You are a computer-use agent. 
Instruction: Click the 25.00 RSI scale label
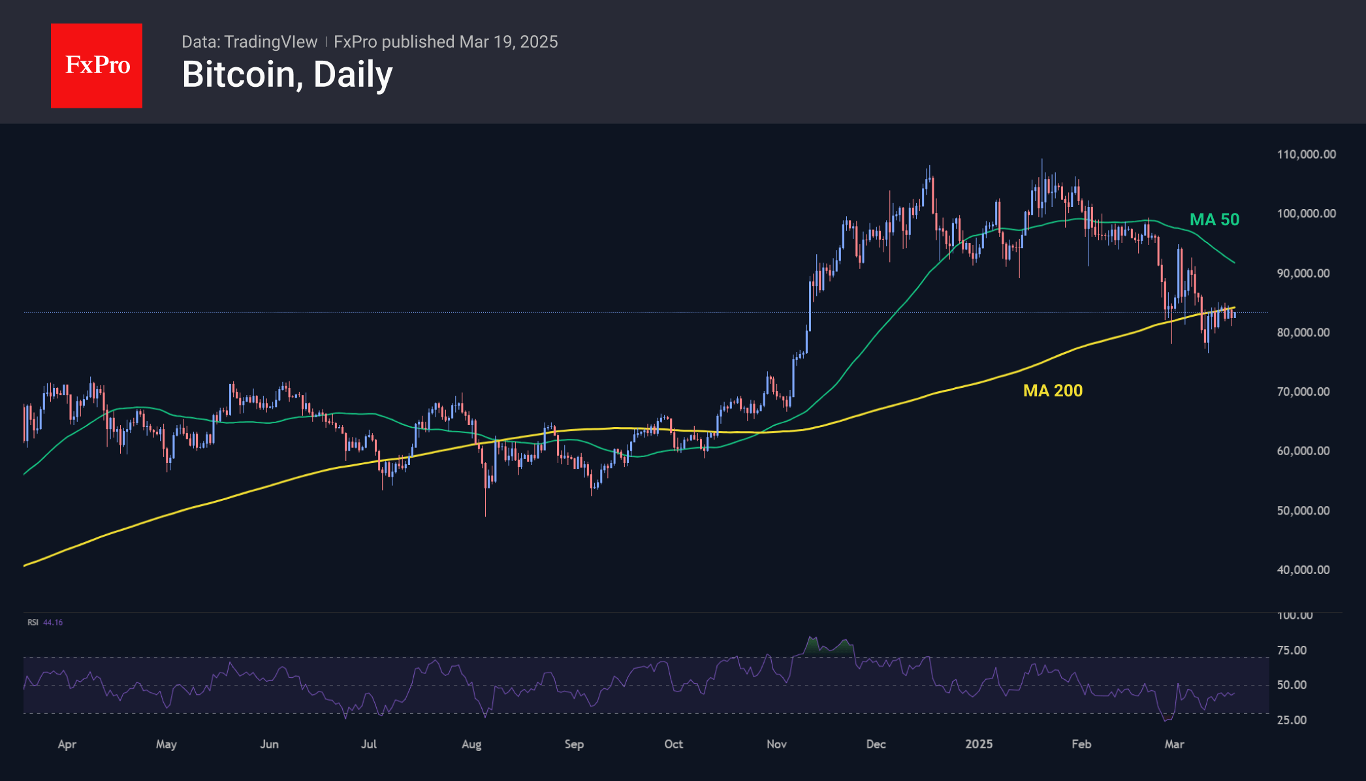[1292, 720]
